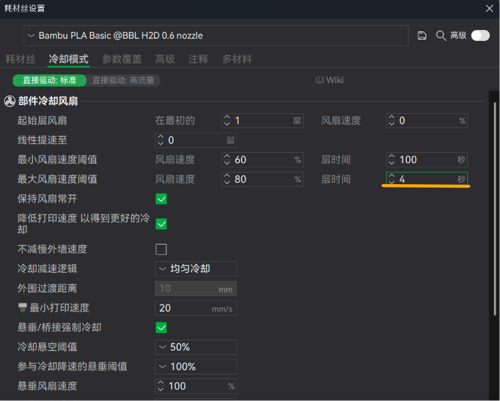Click the 层时间 100 秒 stepper arrows
Screen dimensions: 500x401
[x=392, y=160]
